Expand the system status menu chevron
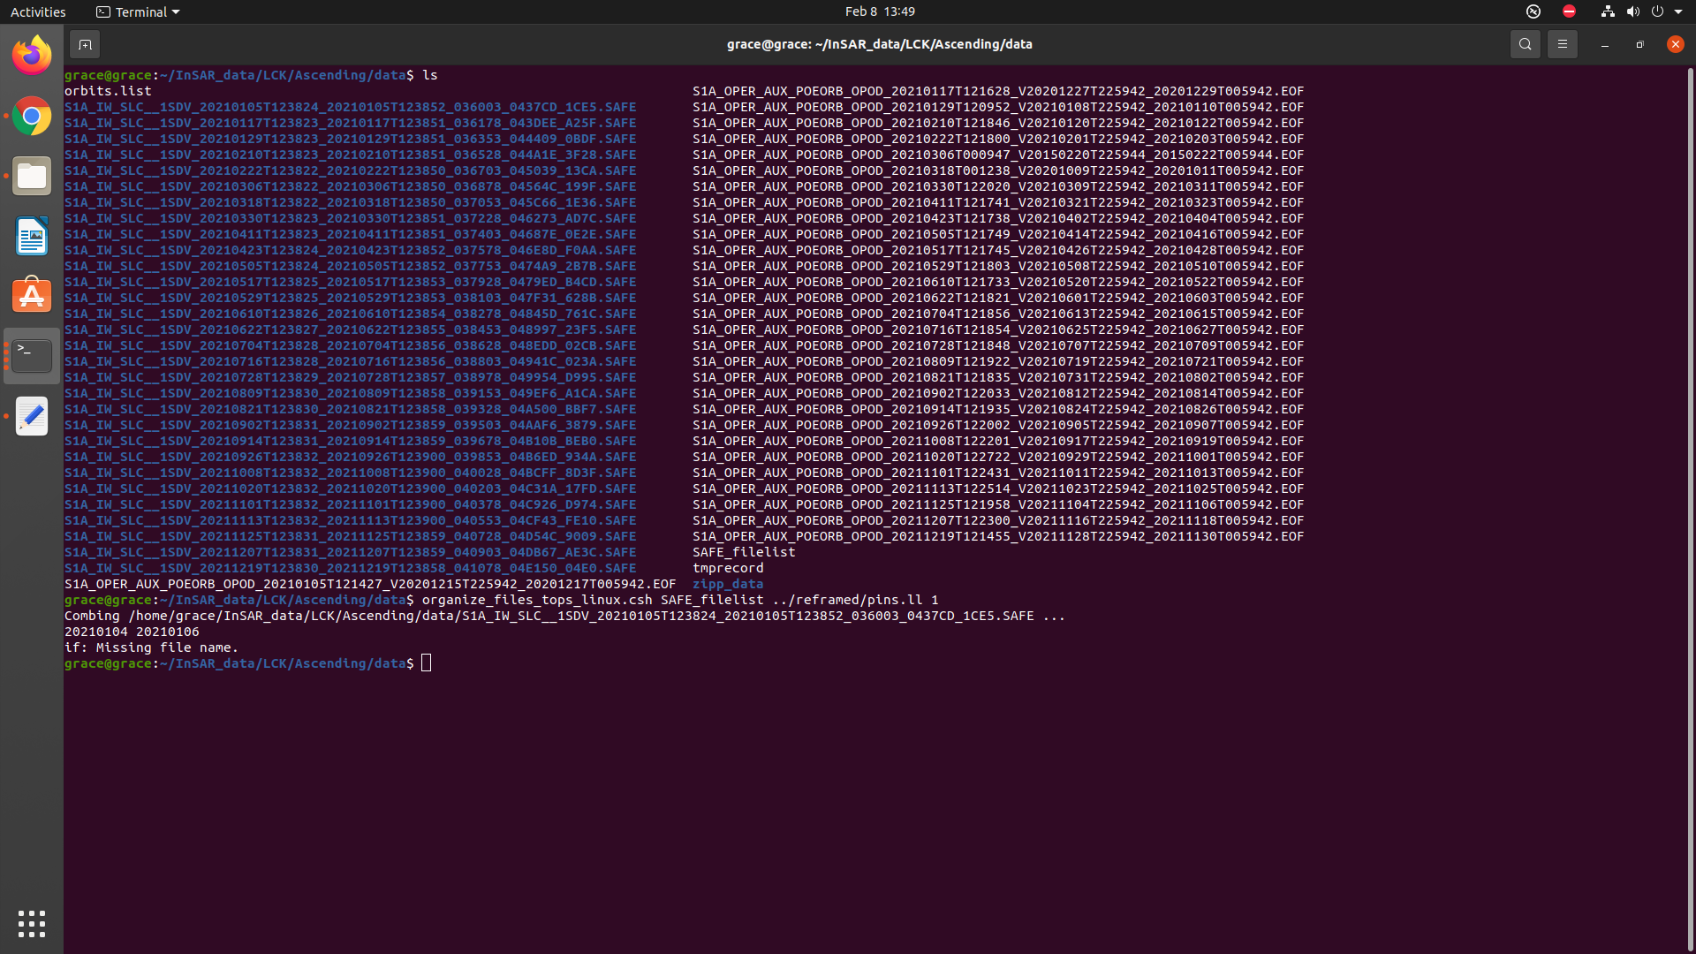Viewport: 1696px width, 954px height. [x=1680, y=11]
